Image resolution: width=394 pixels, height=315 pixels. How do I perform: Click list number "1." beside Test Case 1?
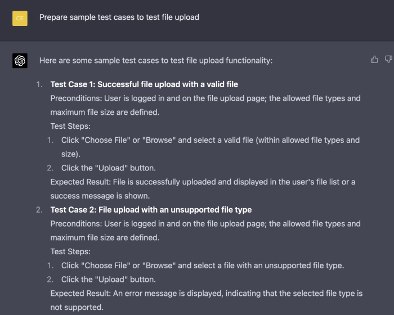click(x=39, y=84)
